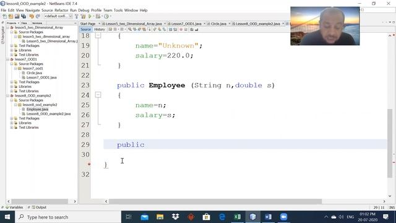Viewport: 396px width, 223px height.
Task: Click the Last Edit icon in editor toolbar
Action: coord(110,30)
